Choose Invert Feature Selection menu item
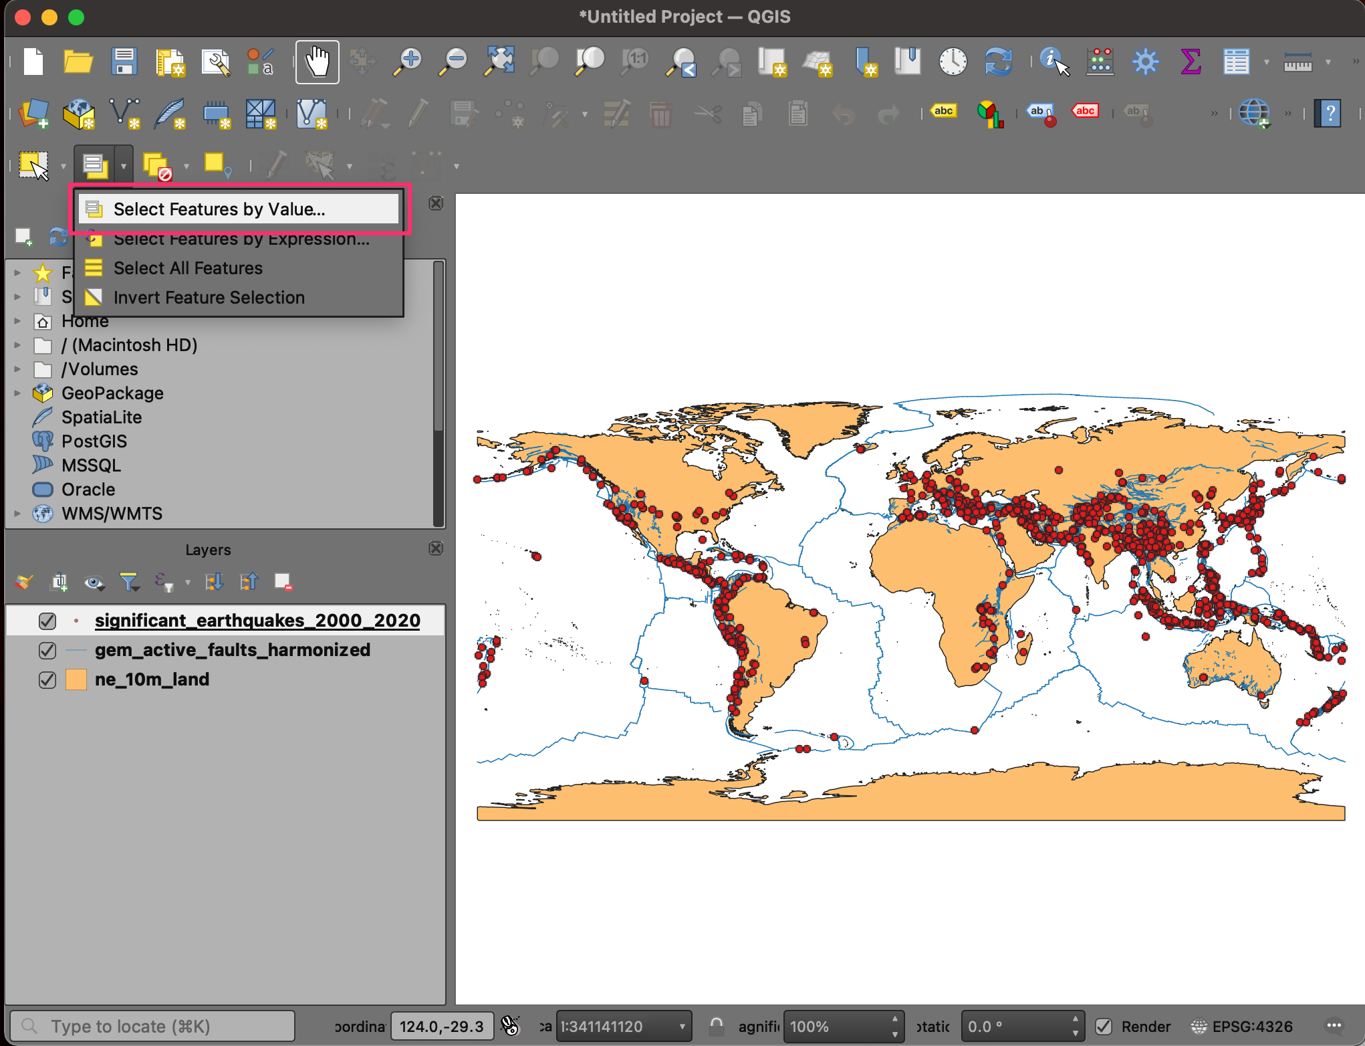This screenshot has height=1046, width=1365. (x=238, y=298)
